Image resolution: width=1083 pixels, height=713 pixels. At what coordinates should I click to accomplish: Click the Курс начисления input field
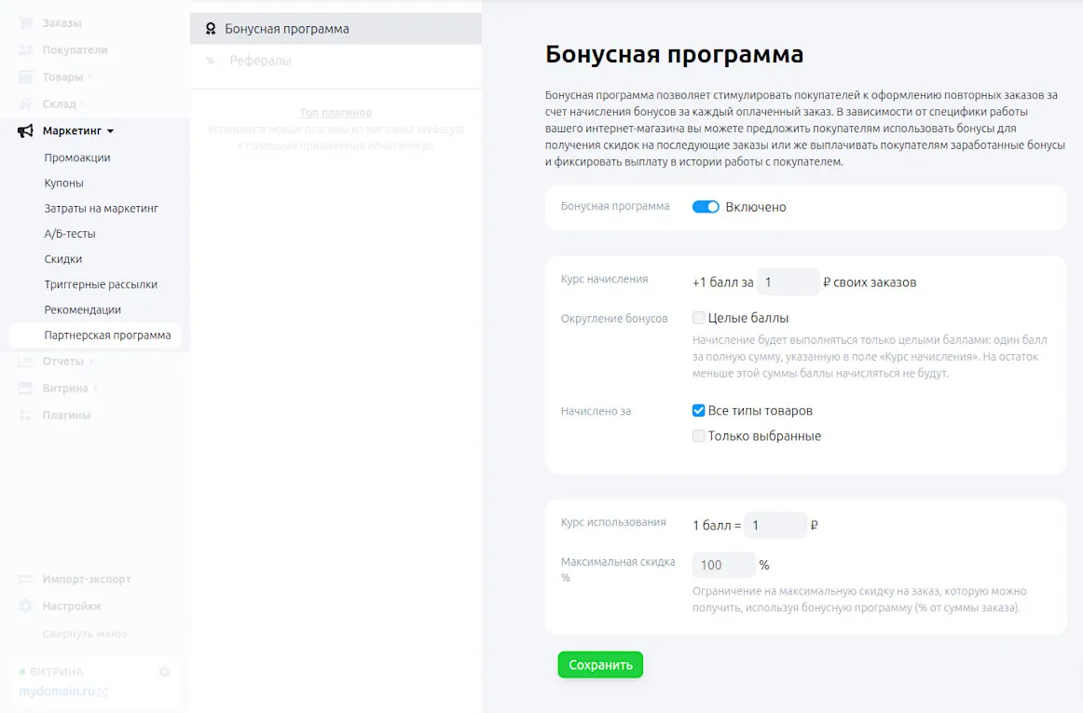pos(788,281)
